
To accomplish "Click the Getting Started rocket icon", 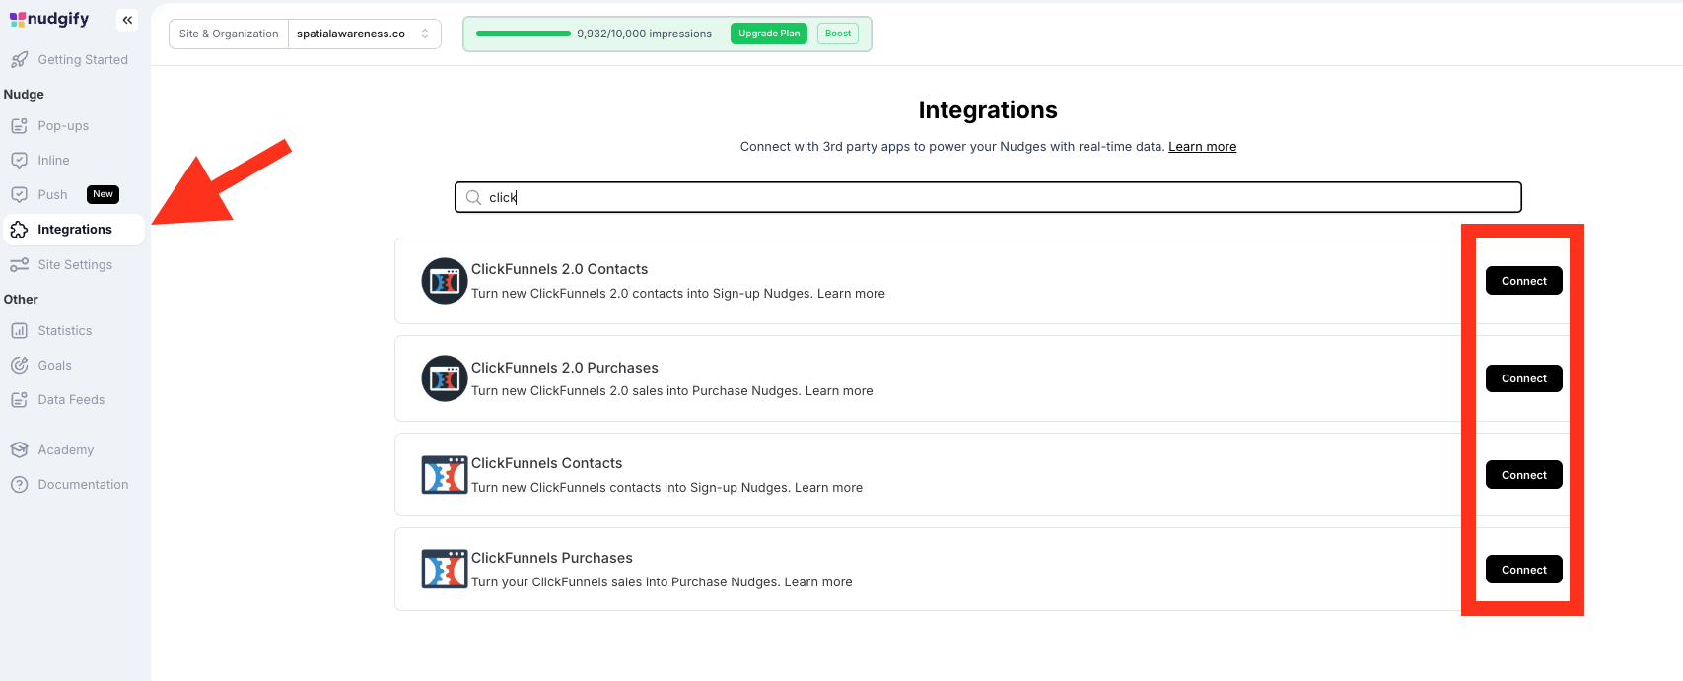I will [x=19, y=60].
